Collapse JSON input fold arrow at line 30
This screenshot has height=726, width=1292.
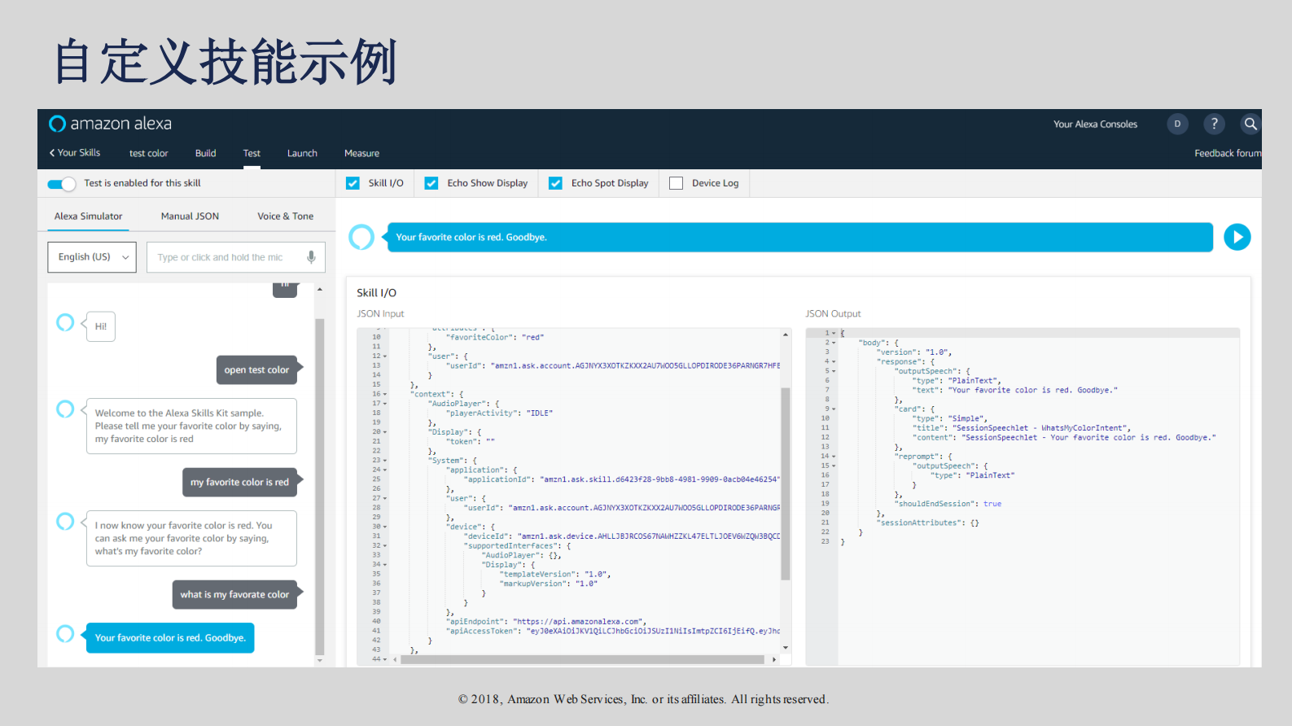tap(385, 527)
